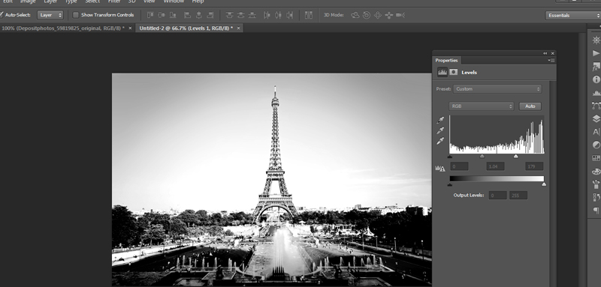Click the output white slider handle
The image size is (601, 287).
click(544, 184)
